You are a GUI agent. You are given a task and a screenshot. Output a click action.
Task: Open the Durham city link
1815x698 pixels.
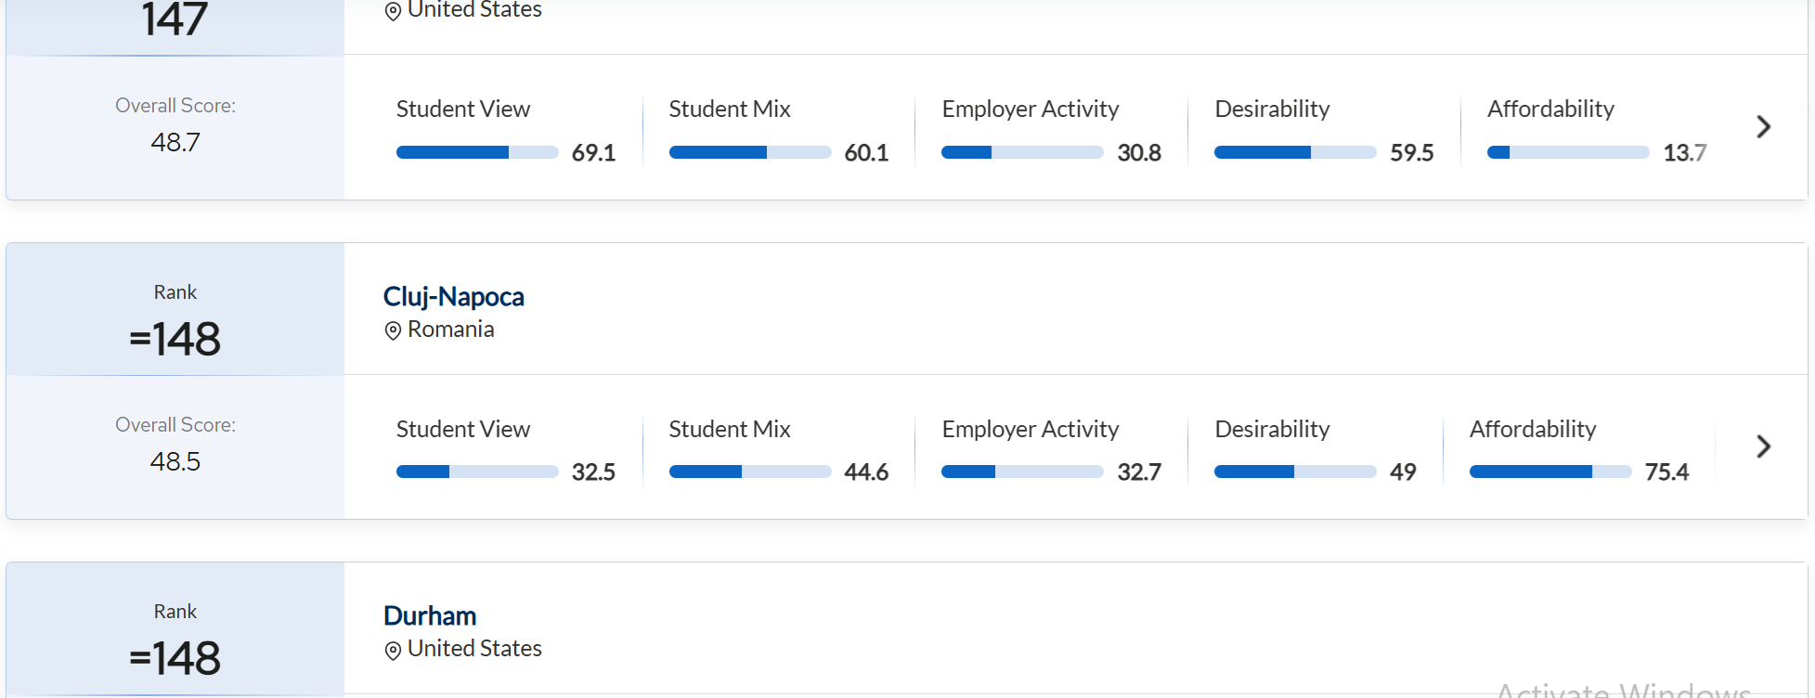[429, 615]
